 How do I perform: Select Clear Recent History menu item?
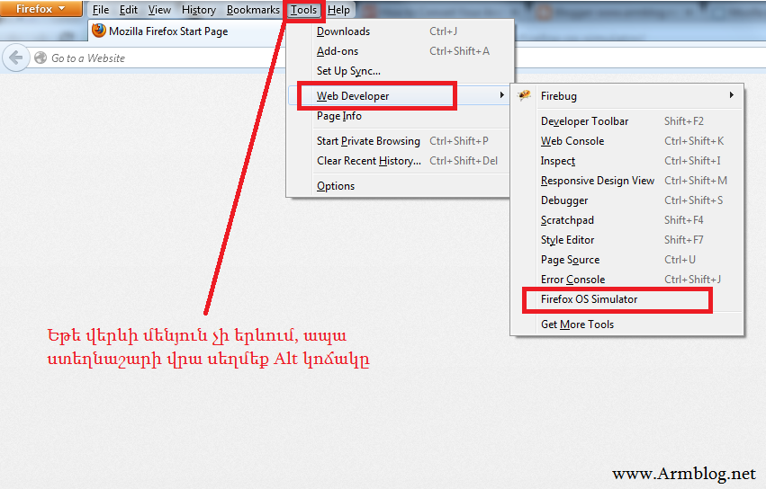pos(401,161)
